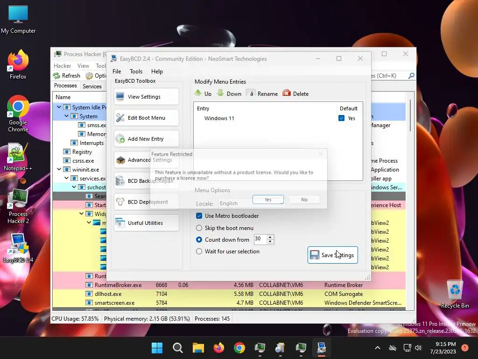Rename the selected boot entry
This screenshot has width=478, height=359.
click(262, 93)
